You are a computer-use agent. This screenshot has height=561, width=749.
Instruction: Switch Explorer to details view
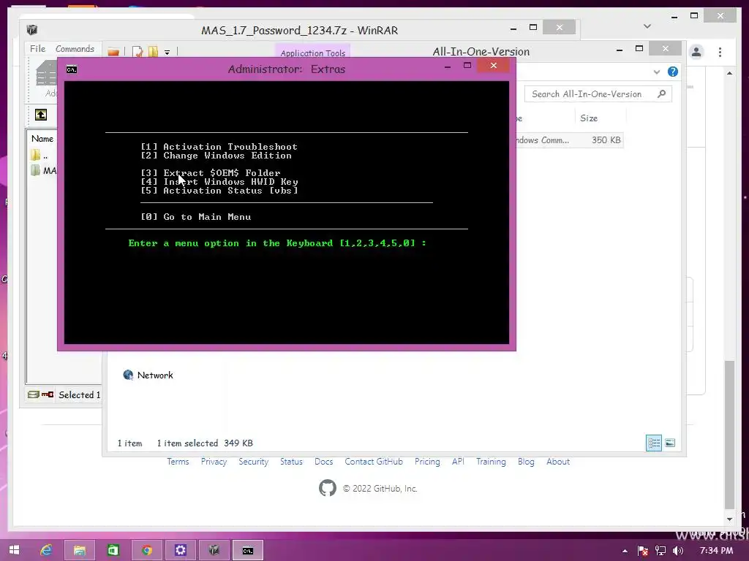tap(654, 443)
